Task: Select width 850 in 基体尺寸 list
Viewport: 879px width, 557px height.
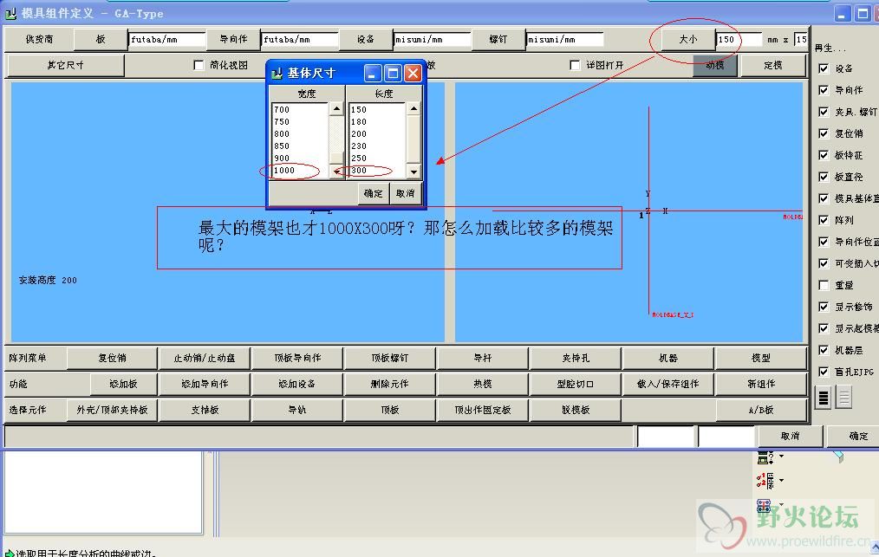Action: (x=299, y=146)
